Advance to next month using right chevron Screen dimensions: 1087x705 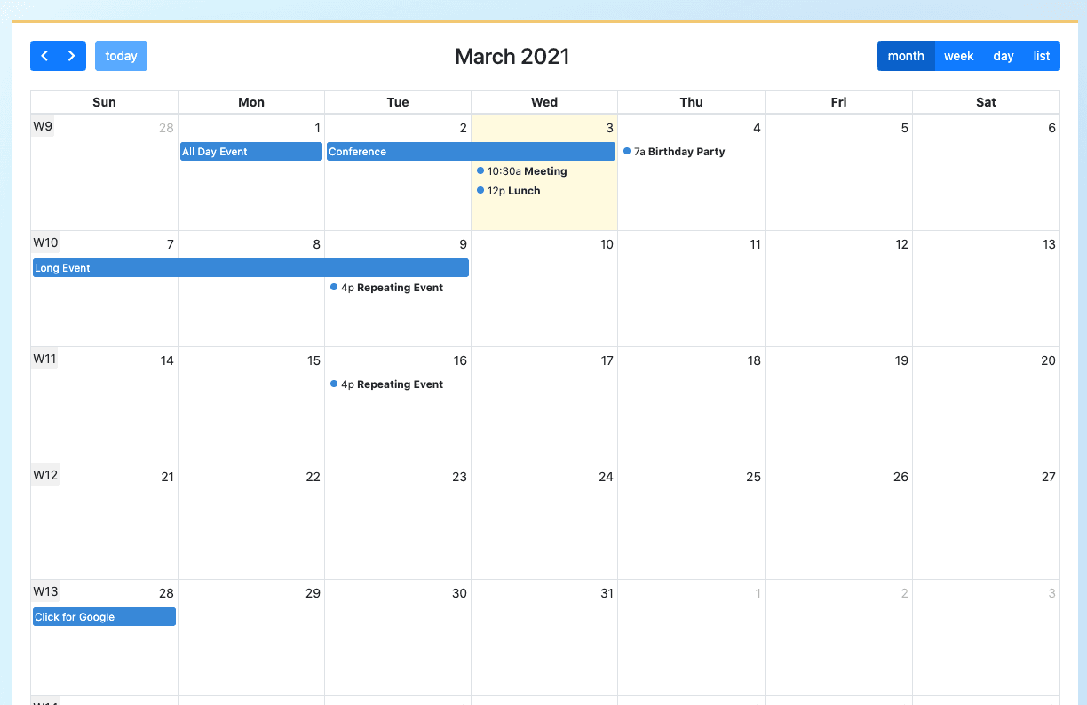(72, 56)
